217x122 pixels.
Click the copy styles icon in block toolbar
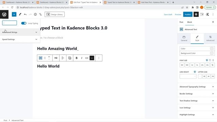(70, 58)
